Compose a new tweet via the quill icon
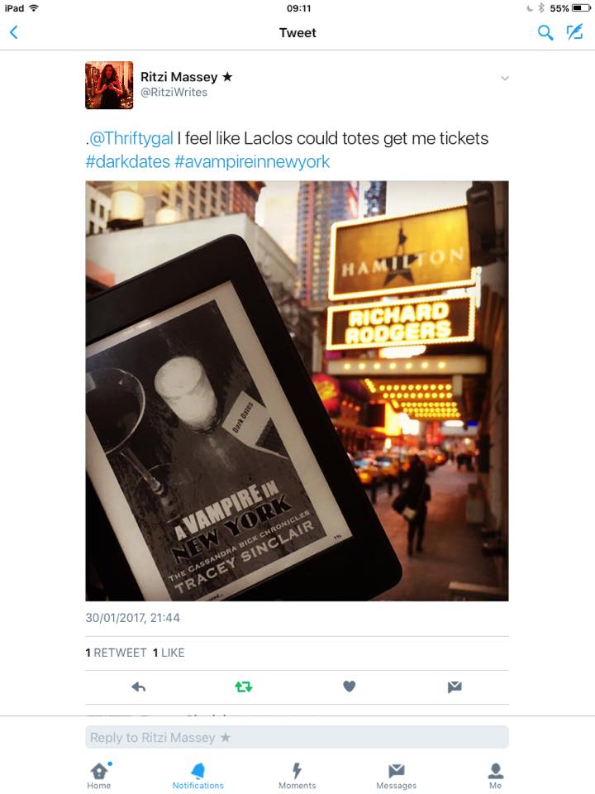 click(x=574, y=32)
